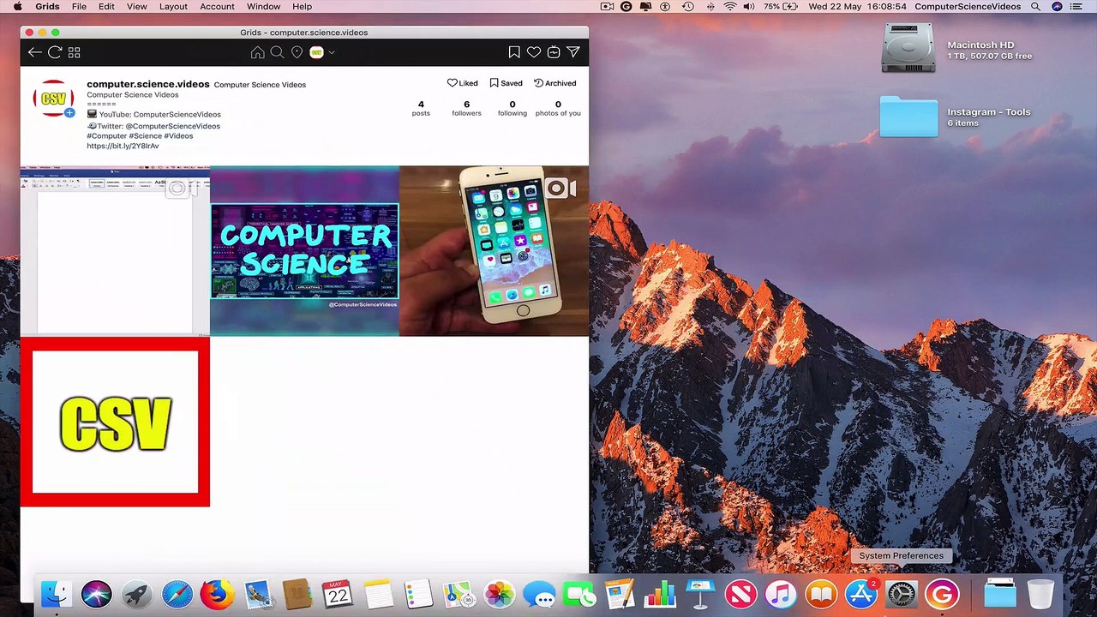Click the "4 posts" count

[x=421, y=108]
